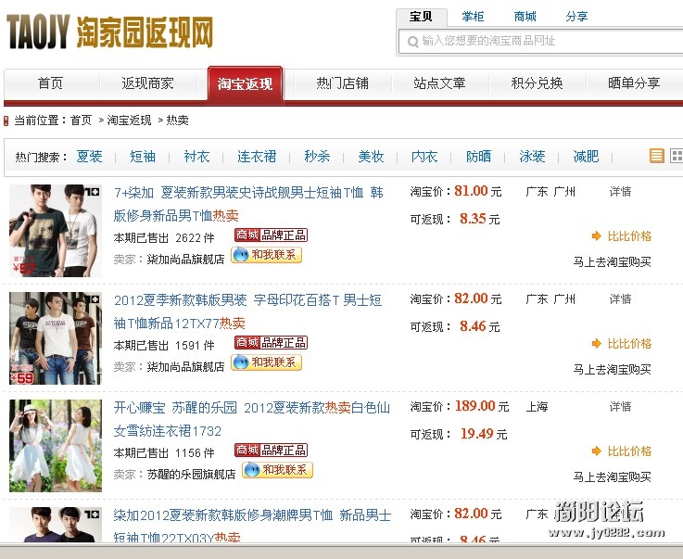
Task: Click 淘宝返现 in the breadcrumb
Action: click(x=129, y=121)
